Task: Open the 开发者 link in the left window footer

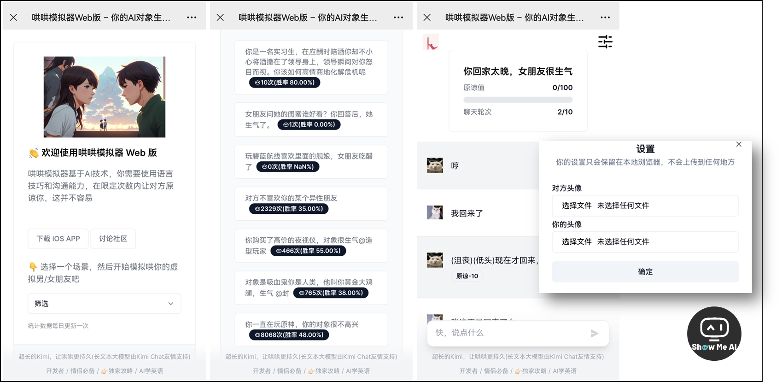Action: pyautogui.click(x=55, y=371)
